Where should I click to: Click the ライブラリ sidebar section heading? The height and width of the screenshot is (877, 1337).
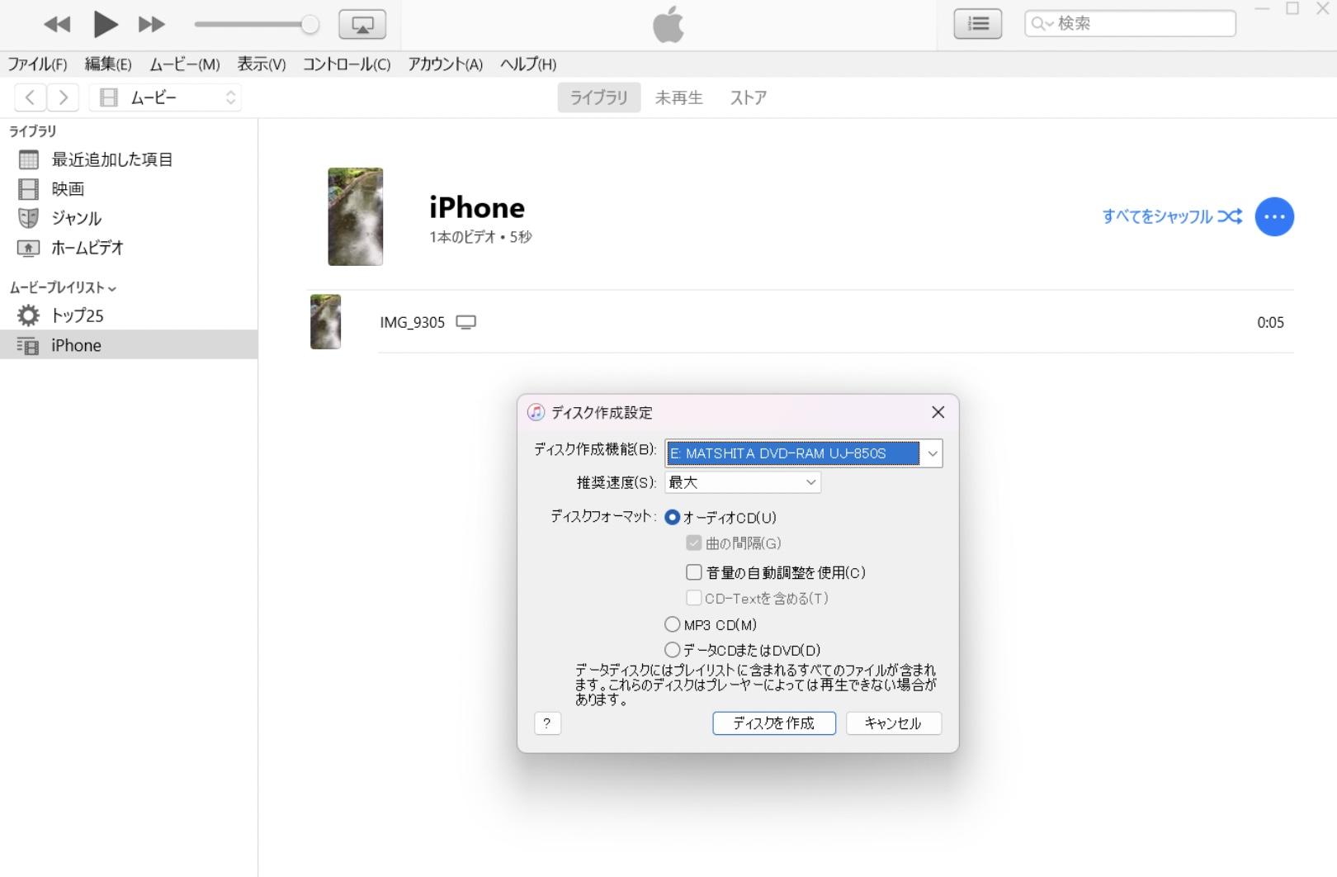(33, 131)
